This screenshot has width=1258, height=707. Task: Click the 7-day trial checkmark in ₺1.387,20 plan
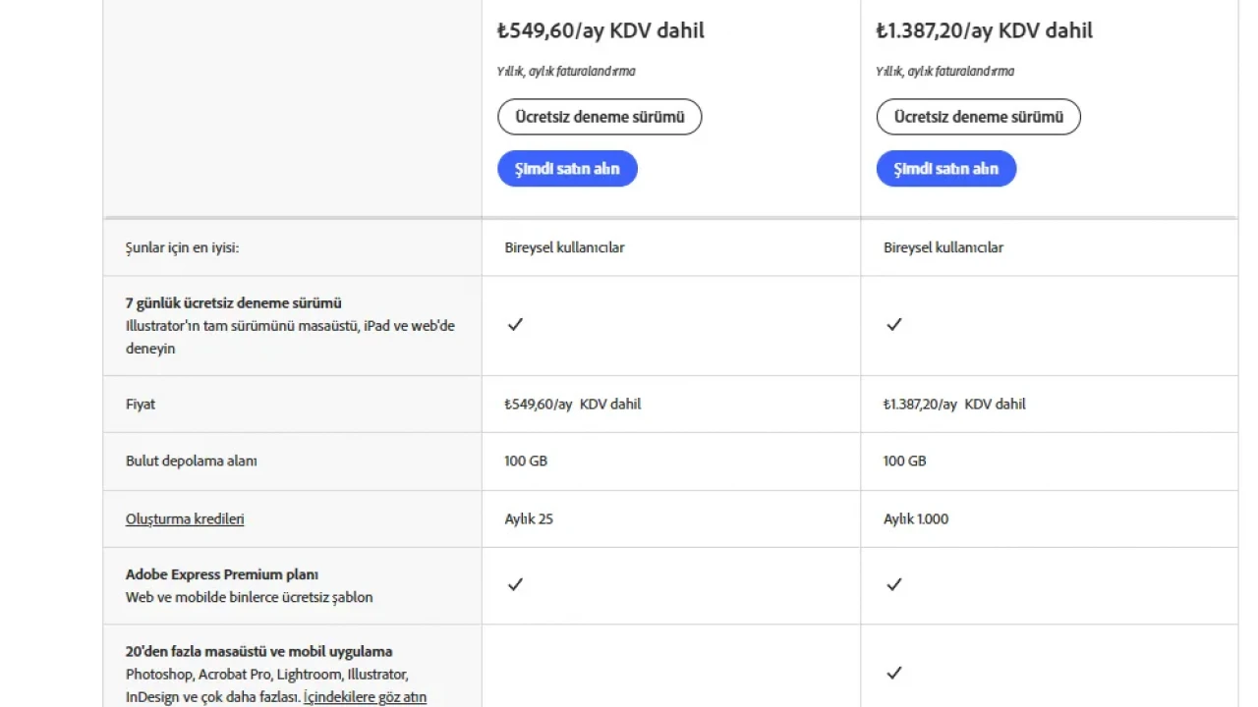pos(893,324)
